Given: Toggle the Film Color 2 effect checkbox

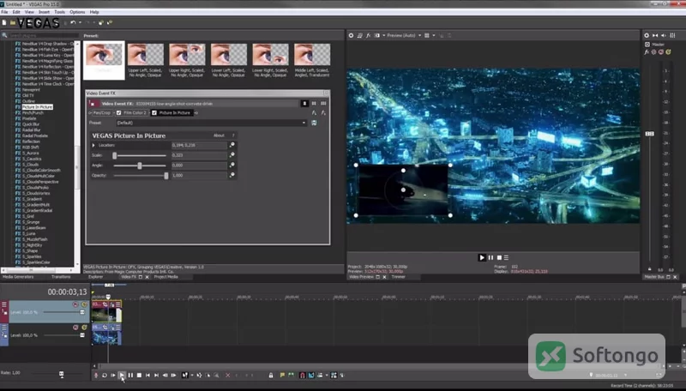Looking at the screenshot, I should coord(119,113).
